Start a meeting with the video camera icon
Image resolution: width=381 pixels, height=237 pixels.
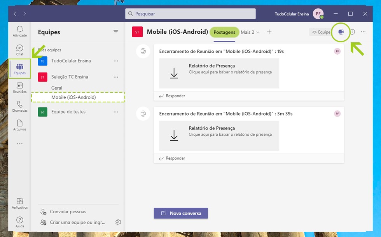(341, 32)
